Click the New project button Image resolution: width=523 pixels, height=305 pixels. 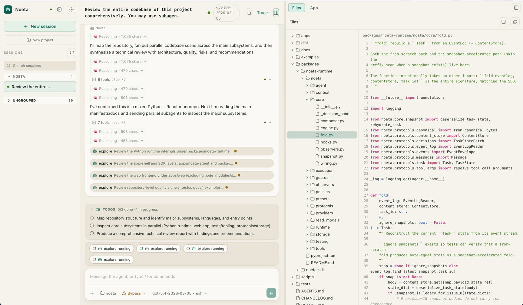point(40,40)
